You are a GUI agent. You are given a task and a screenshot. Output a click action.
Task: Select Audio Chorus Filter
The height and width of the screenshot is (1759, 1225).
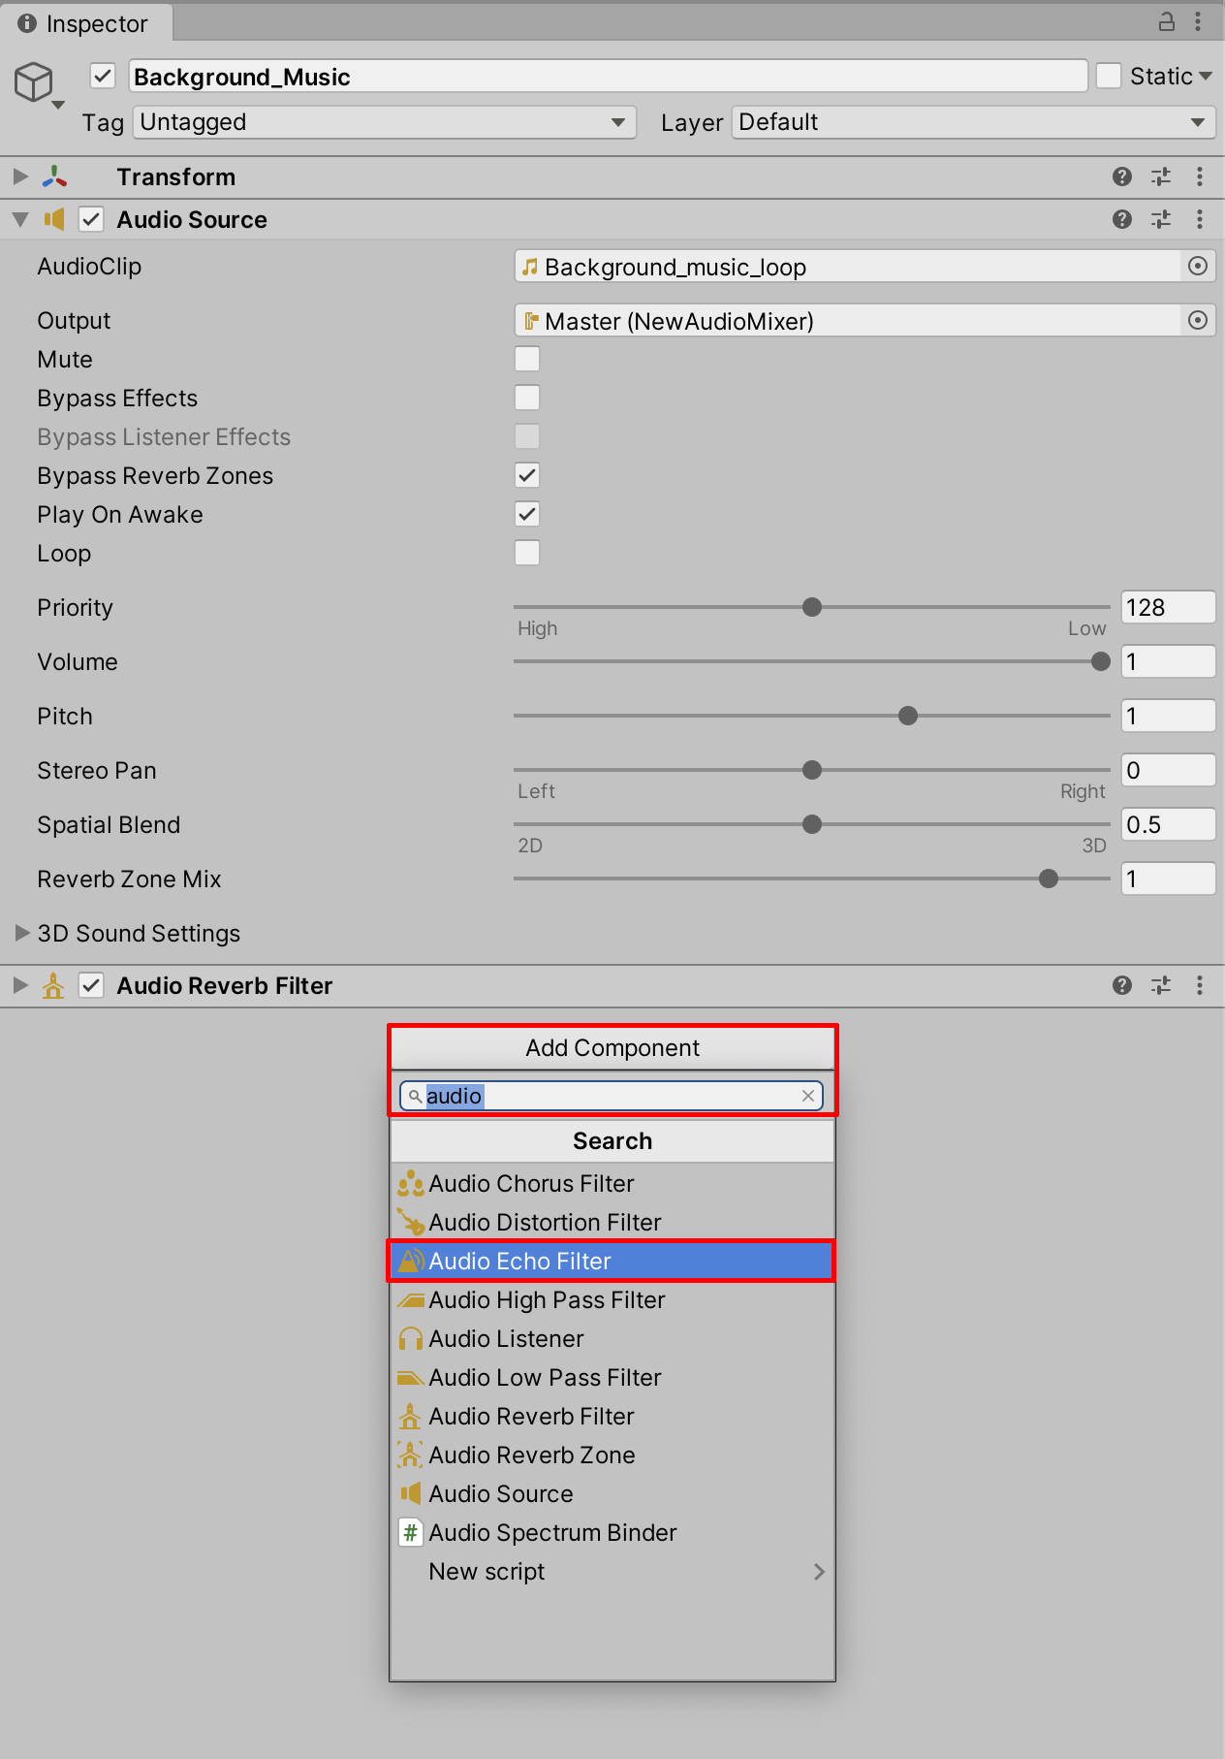[x=612, y=1183]
